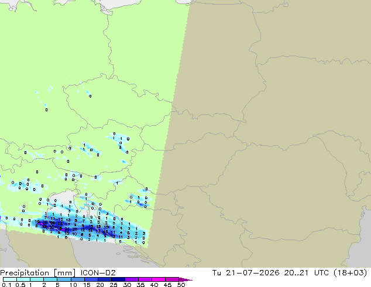Screen dimensions: 371x287
Task: Pick the 45–50 mm magenta legend swatch
Action: [172, 279]
